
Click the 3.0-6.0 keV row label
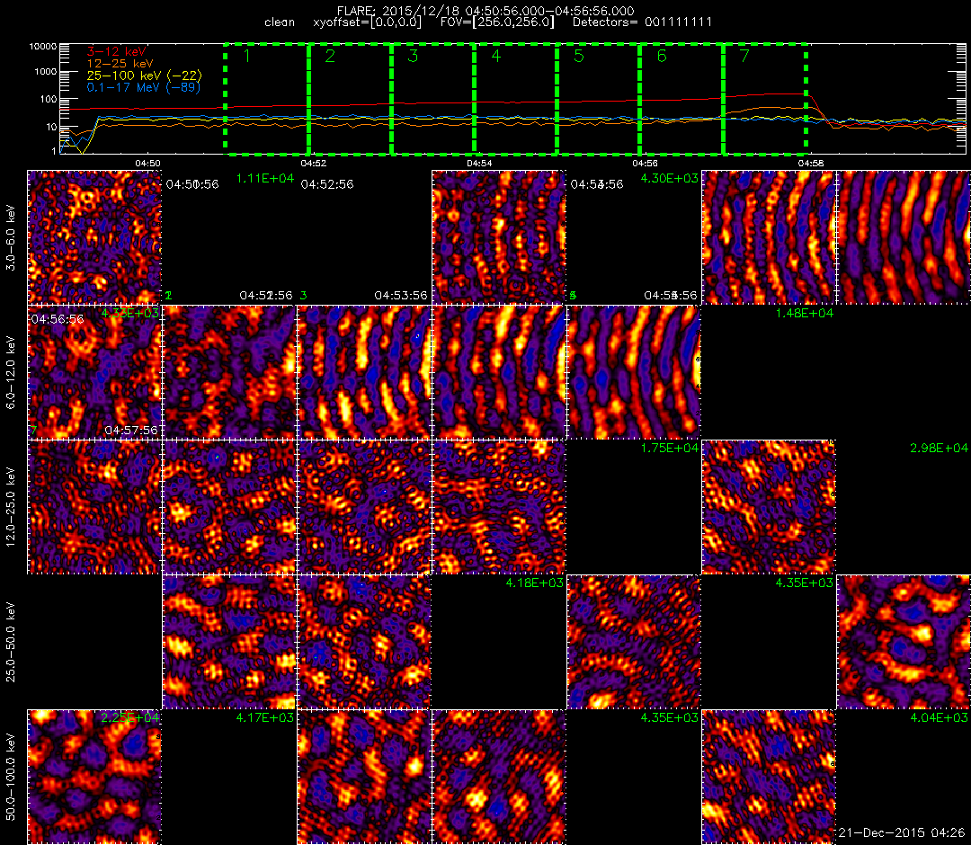click(x=11, y=237)
